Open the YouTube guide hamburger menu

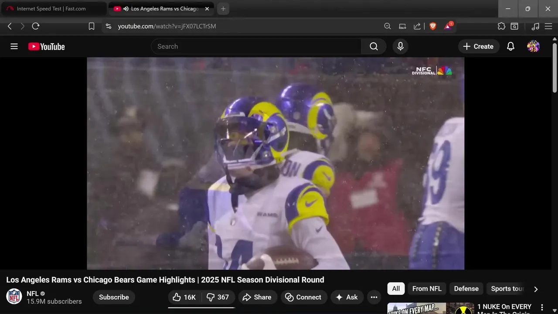(14, 46)
